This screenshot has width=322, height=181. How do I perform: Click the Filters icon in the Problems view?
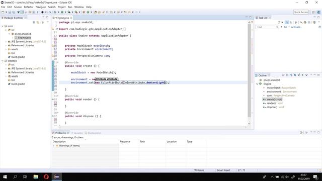(x=301, y=133)
